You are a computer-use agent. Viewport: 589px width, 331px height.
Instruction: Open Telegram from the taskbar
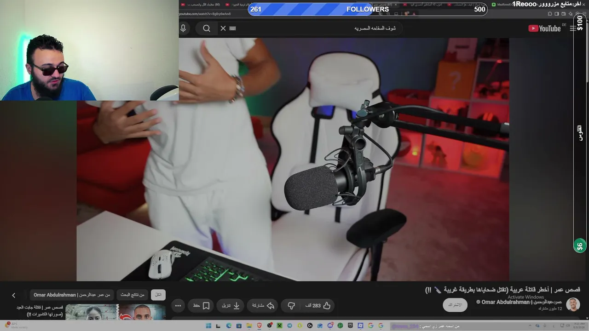[x=289, y=326]
